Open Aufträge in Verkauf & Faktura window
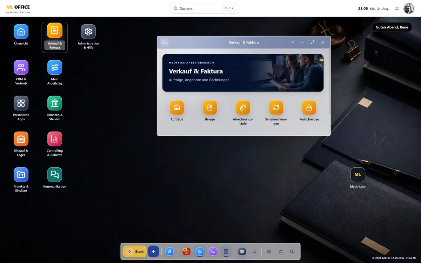Viewport: 421px width, 263px height. (177, 108)
